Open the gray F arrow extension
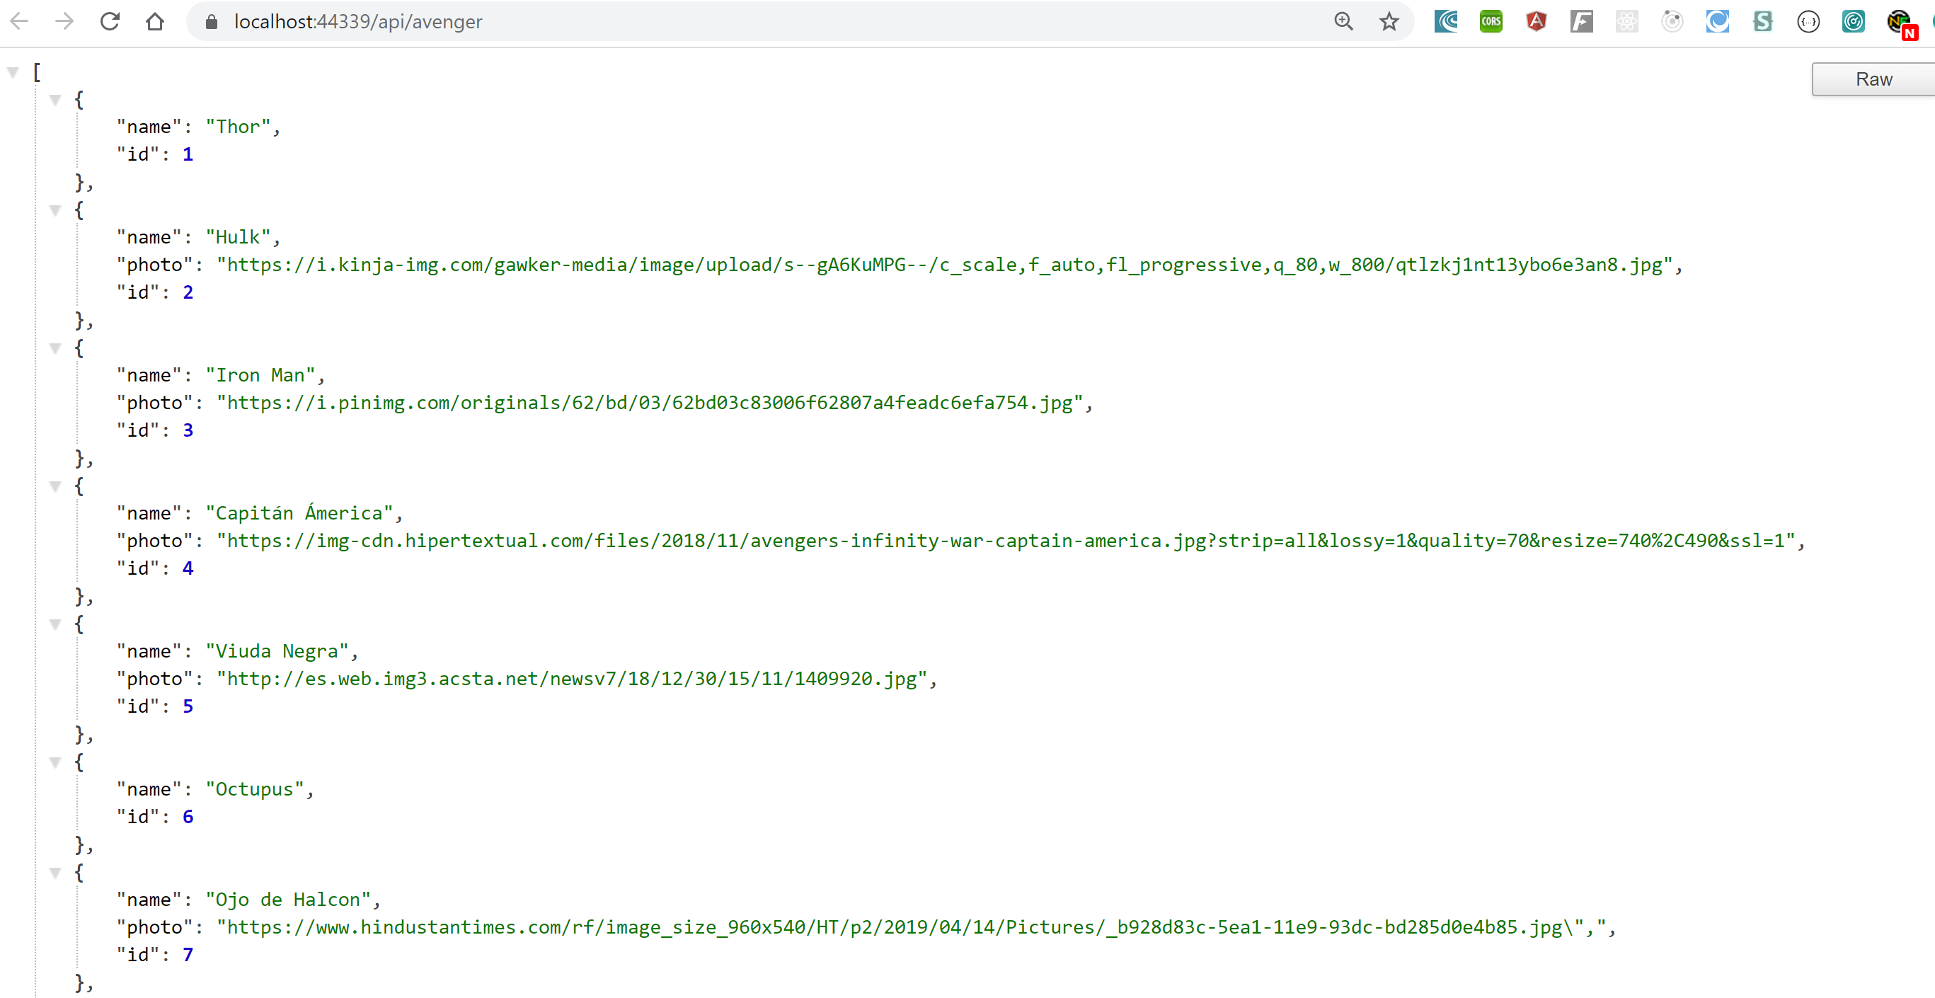Image resolution: width=1935 pixels, height=998 pixels. [x=1581, y=21]
